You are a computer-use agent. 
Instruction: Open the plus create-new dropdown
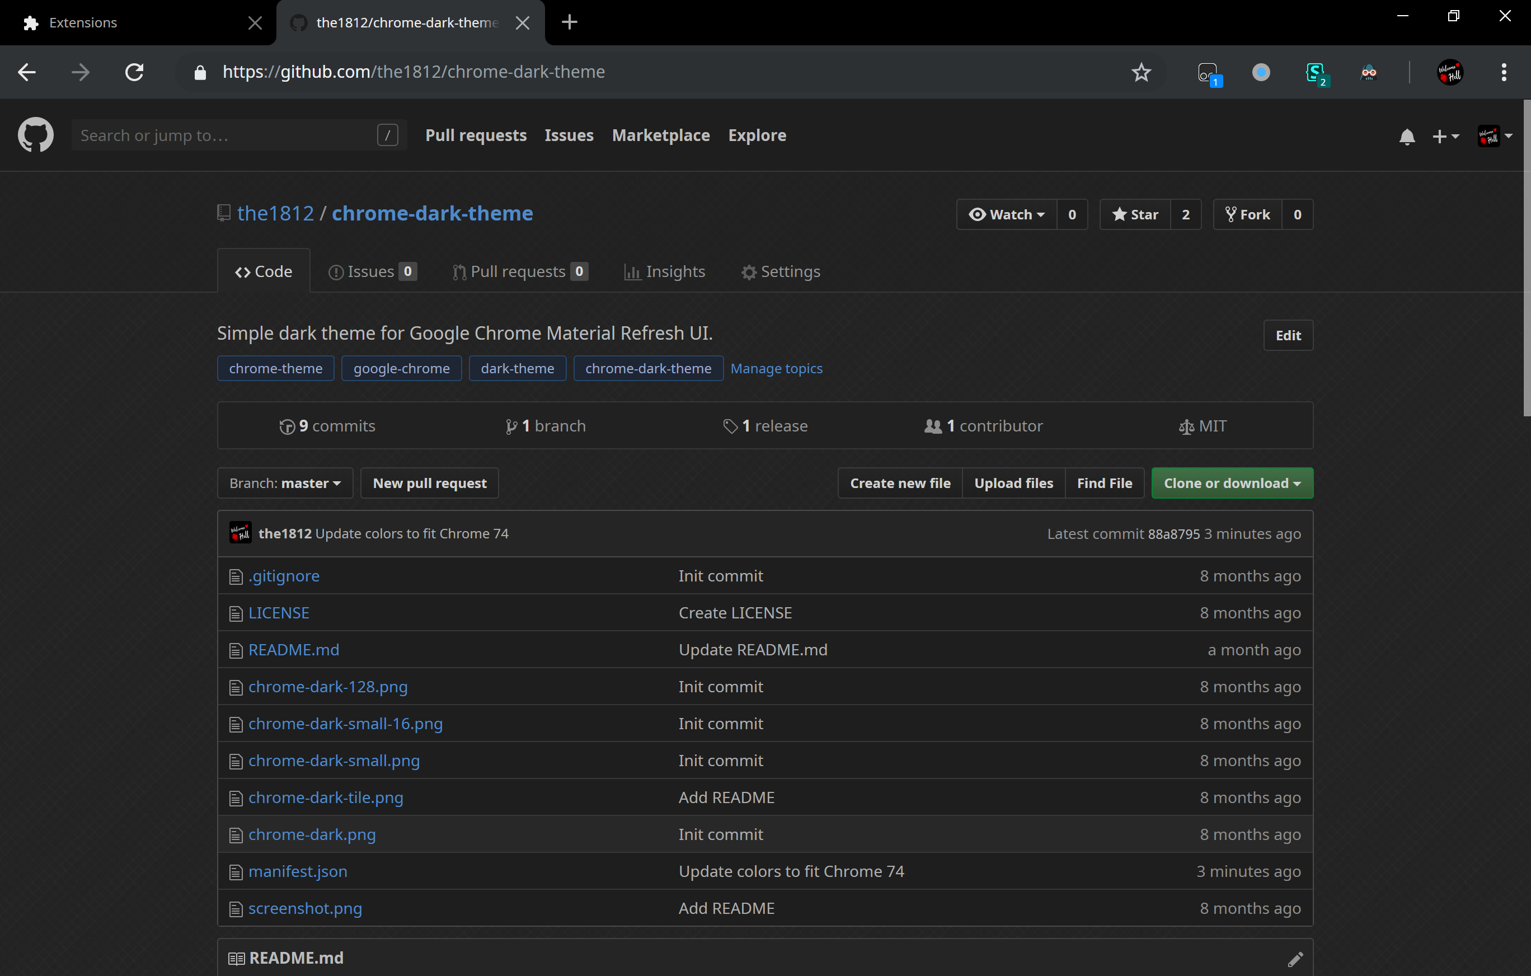1444,136
